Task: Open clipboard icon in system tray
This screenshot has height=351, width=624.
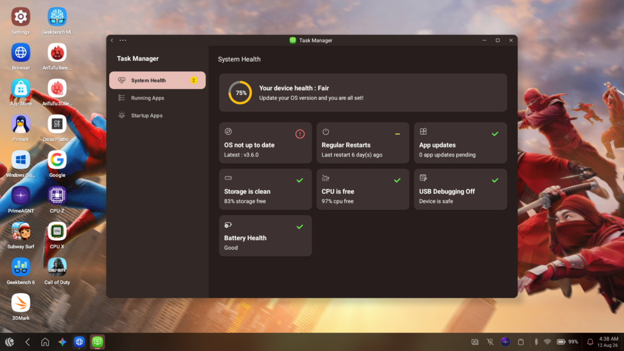Action: pos(520,342)
